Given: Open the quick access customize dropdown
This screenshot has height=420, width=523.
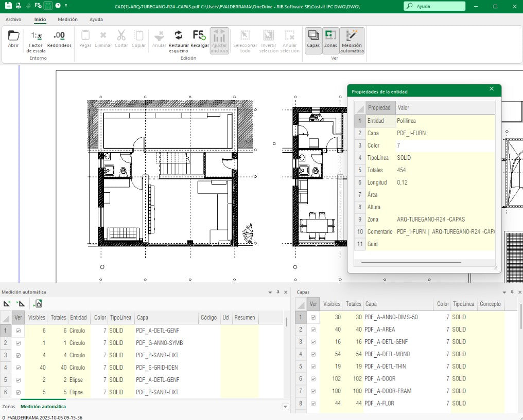Looking at the screenshot, I should click(x=66, y=5).
